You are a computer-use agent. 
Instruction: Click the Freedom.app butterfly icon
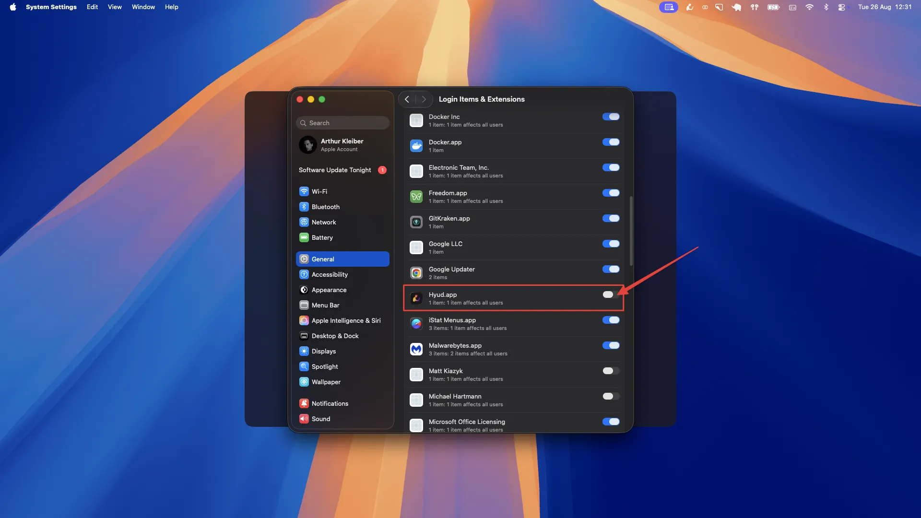[x=416, y=197]
